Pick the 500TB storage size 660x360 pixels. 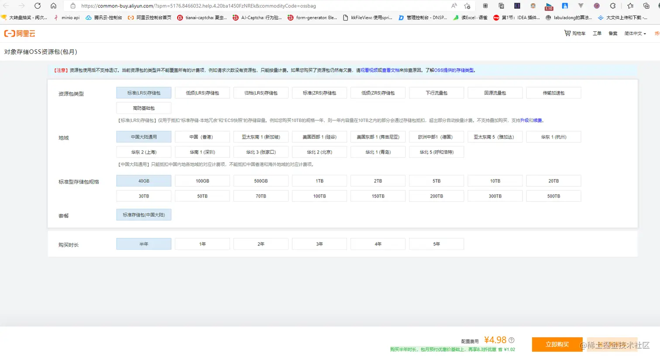coord(553,196)
